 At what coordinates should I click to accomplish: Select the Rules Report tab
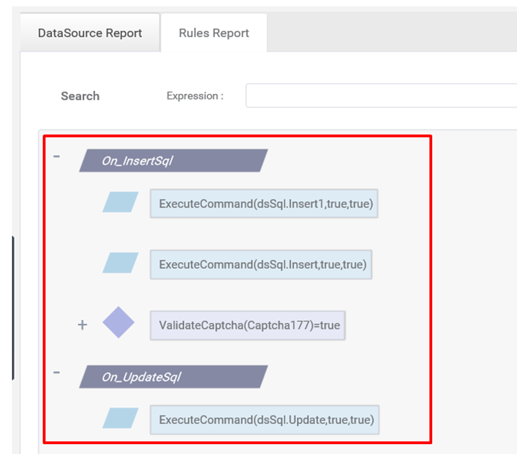(214, 33)
